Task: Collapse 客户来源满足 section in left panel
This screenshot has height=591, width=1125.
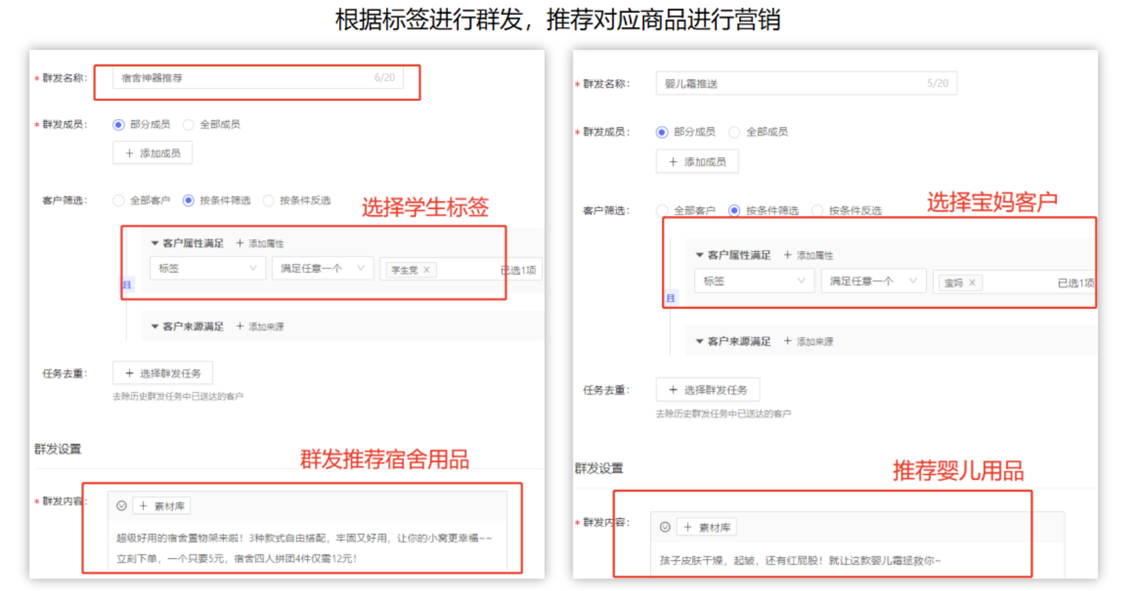Action: pyautogui.click(x=155, y=327)
